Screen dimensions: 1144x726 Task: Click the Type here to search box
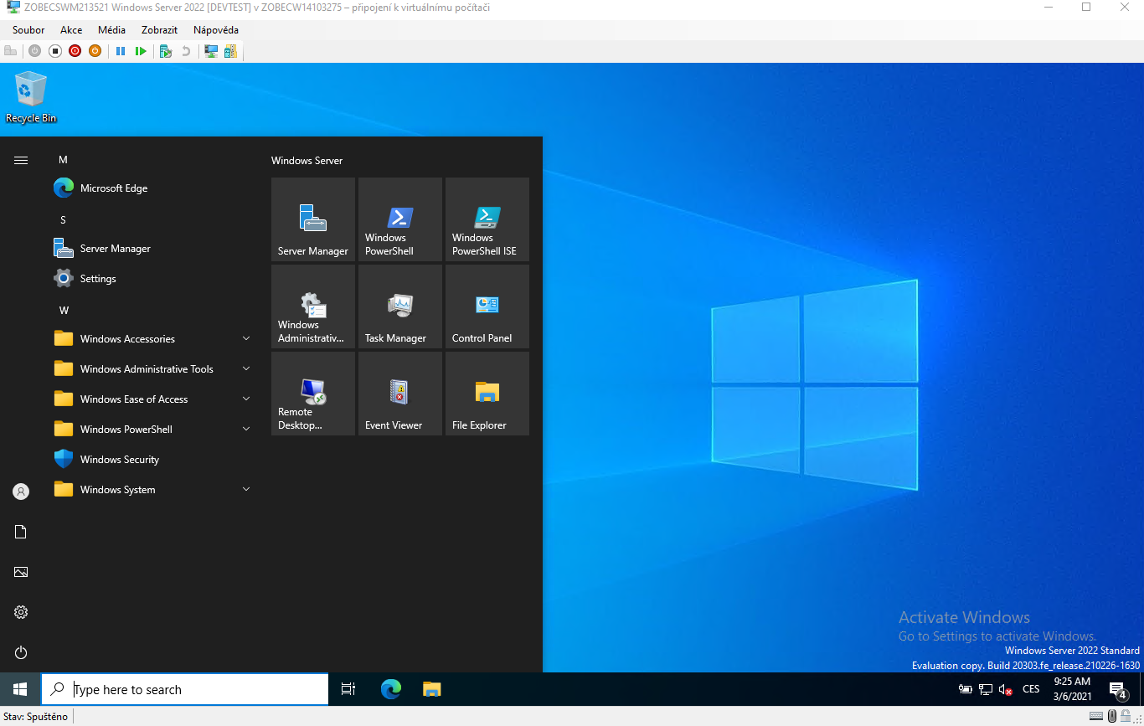coord(185,689)
